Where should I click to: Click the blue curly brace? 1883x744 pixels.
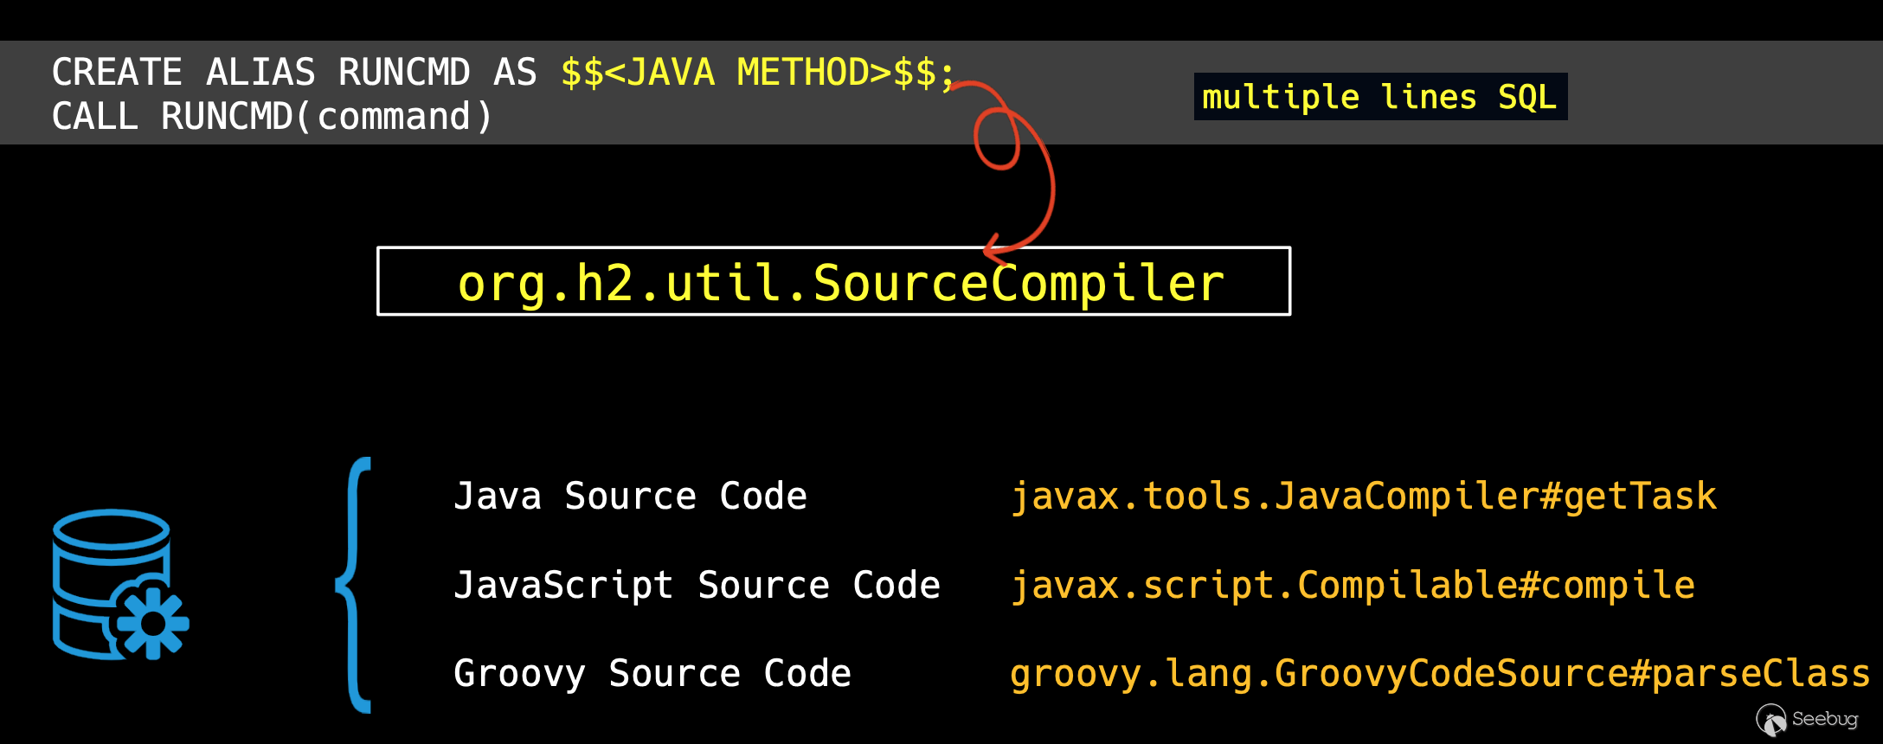[x=355, y=585]
